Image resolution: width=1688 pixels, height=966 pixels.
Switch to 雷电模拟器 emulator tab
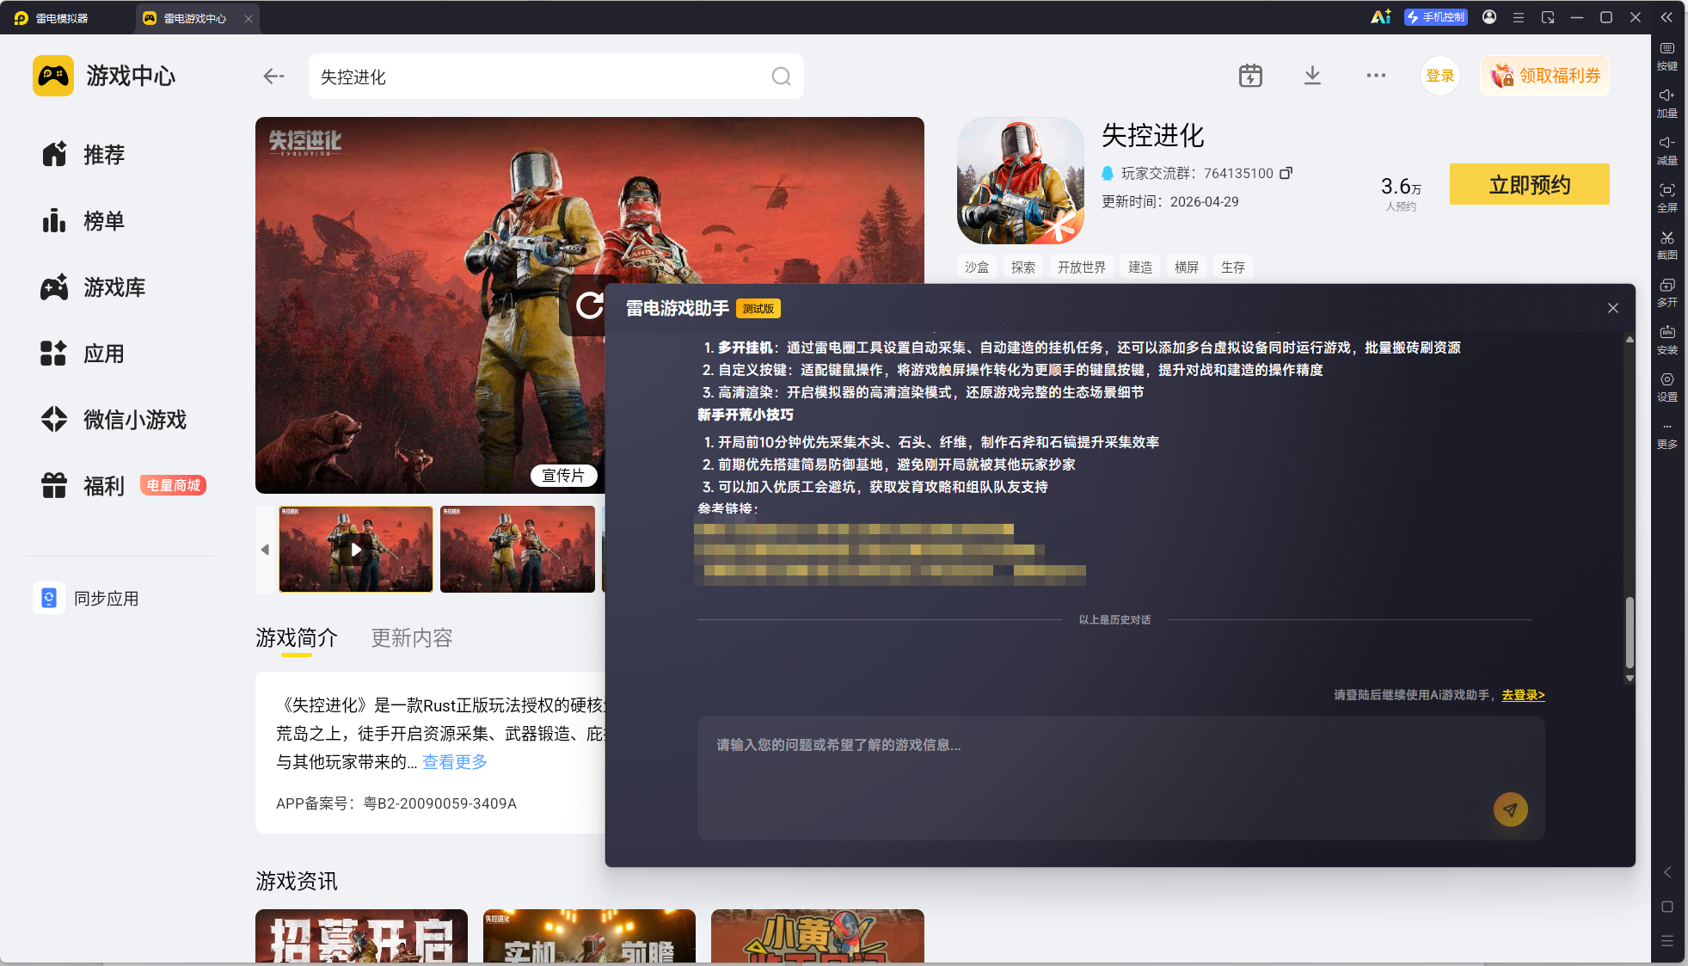pyautogui.click(x=52, y=18)
